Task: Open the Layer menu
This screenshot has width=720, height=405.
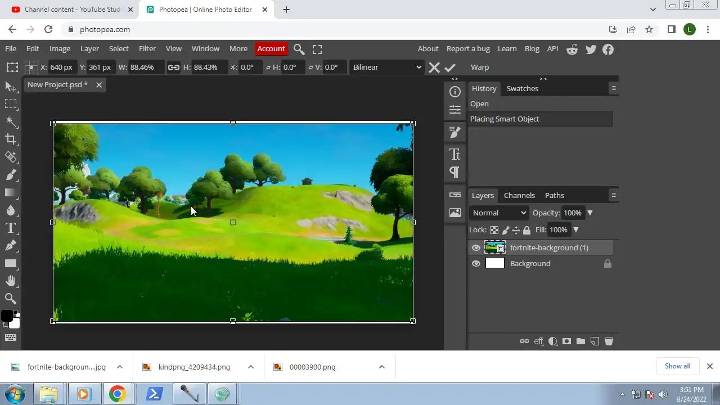Action: click(x=89, y=49)
